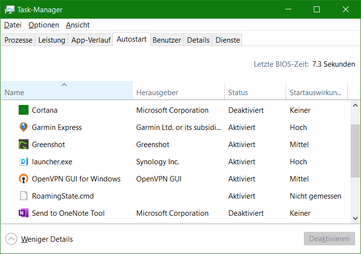
Task: Select OpenVPN GUI for Windows entry
Action: pyautogui.click(x=76, y=179)
